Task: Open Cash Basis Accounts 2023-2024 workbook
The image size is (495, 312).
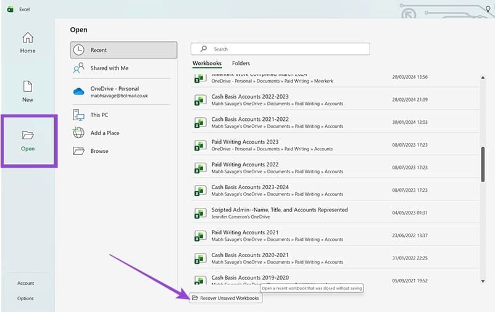Action: click(335, 191)
